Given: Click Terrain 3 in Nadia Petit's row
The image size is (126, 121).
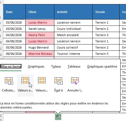Looking at the screenshot, I should click(106, 35).
